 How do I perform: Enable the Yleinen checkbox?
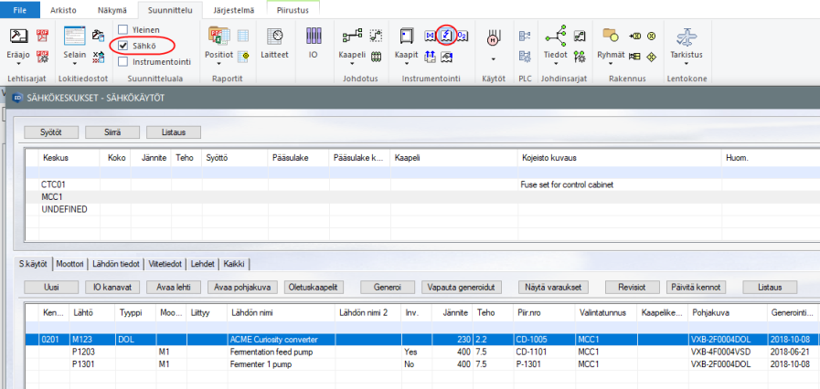point(123,29)
